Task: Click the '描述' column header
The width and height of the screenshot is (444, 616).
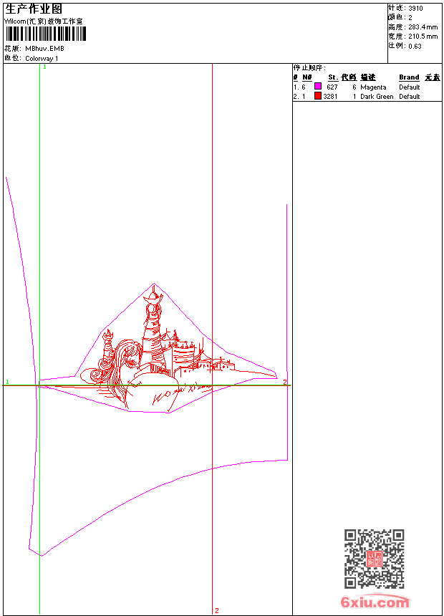Action: (x=368, y=77)
